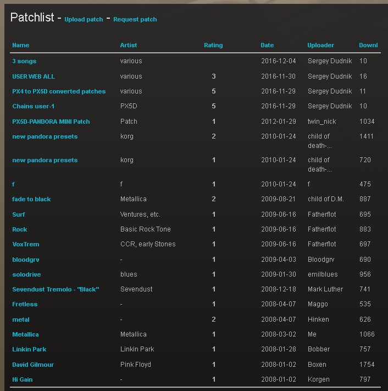Select download count '1754'
The height and width of the screenshot is (391, 388).
(367, 365)
